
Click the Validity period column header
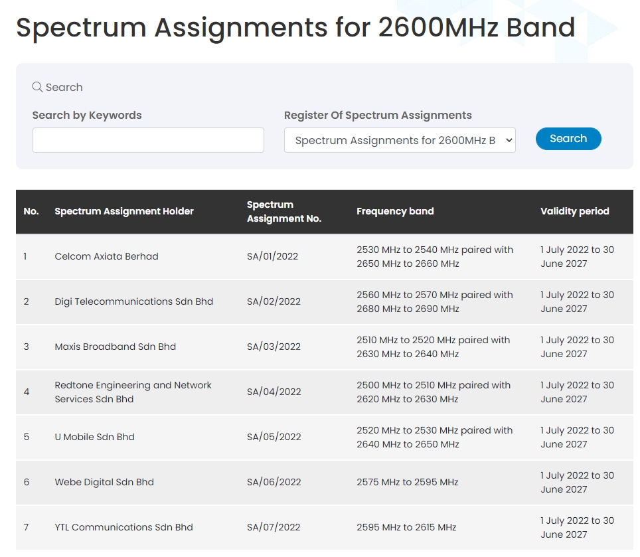pos(574,211)
